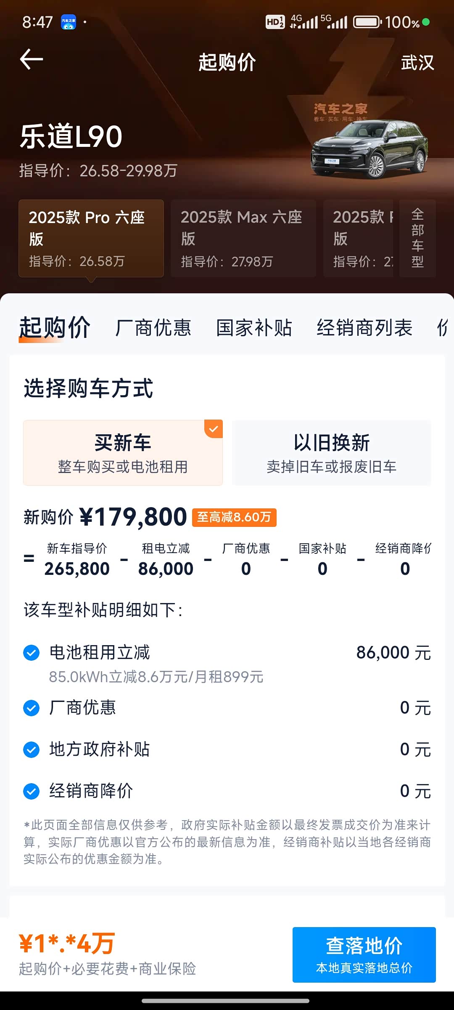The width and height of the screenshot is (454, 1010).
Task: Switch to the 厂商优惠 tab
Action: point(153,329)
